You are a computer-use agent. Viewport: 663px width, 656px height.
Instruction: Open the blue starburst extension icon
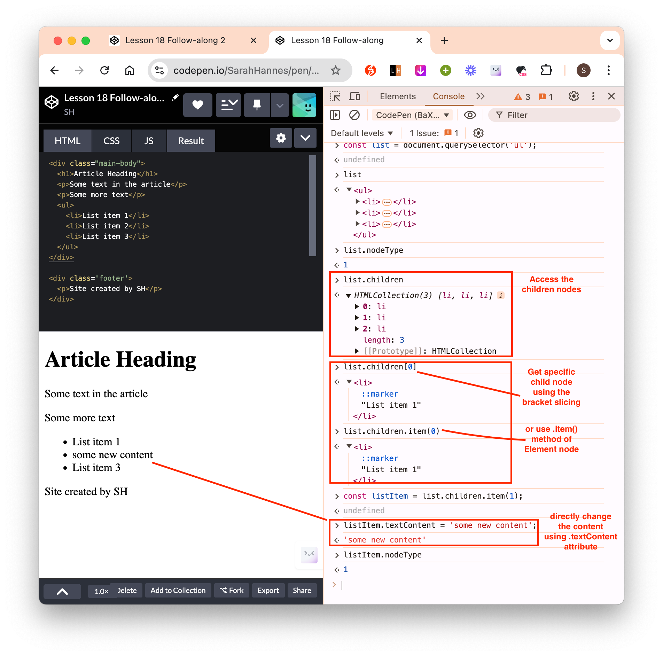(x=471, y=71)
